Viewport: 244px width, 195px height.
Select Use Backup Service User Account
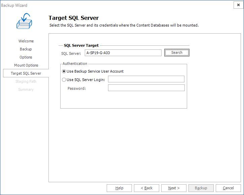coord(64,71)
